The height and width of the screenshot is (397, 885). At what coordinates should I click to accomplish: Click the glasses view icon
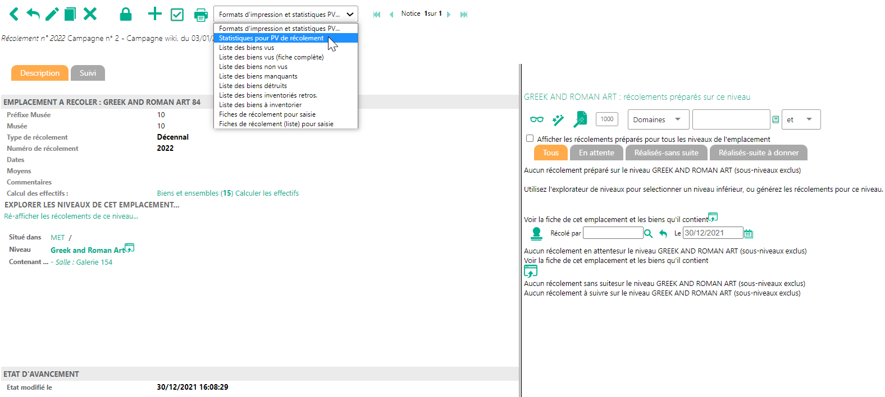536,119
